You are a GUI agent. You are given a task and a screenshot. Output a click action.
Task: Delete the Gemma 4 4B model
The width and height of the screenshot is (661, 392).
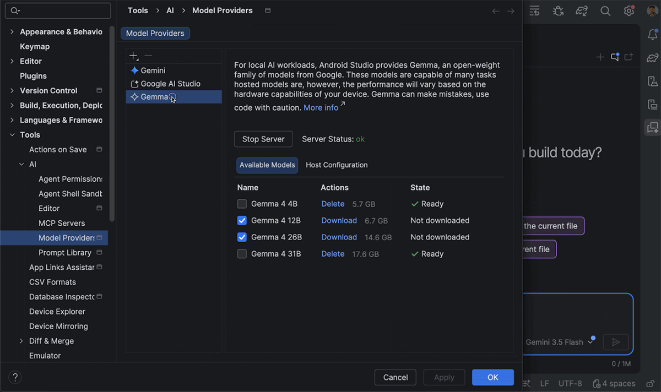(333, 204)
